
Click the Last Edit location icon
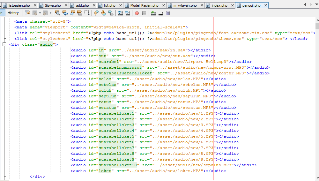click(27, 13)
